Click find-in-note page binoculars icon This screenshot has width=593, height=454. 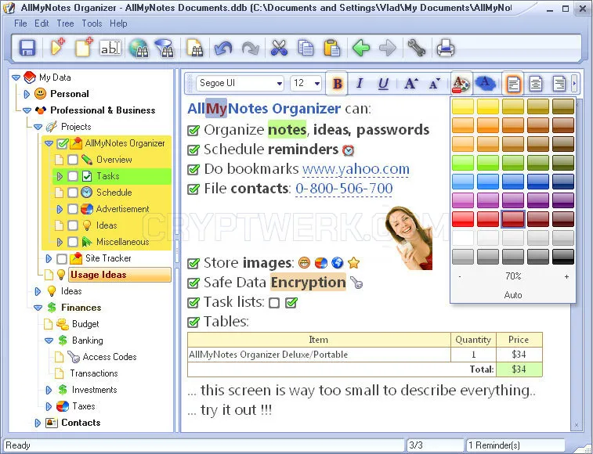coord(195,49)
